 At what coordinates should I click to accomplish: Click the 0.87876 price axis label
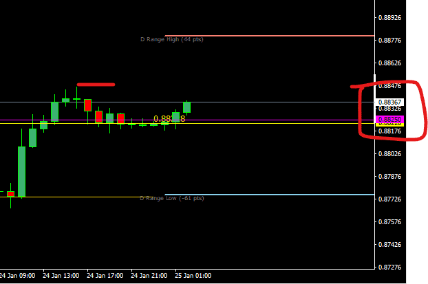(389, 177)
